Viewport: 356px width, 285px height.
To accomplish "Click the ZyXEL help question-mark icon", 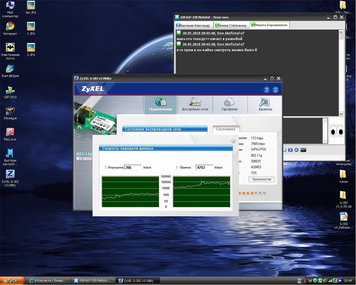I will coord(267,90).
